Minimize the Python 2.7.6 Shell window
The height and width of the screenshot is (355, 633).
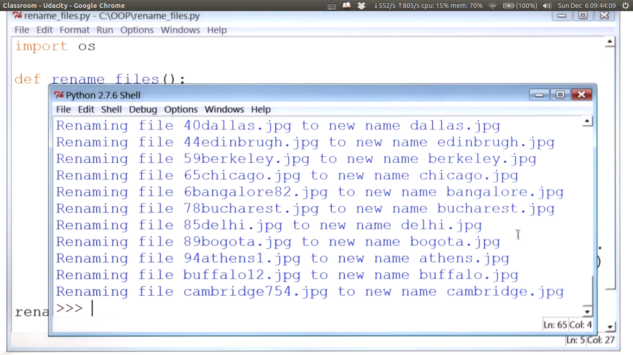(x=539, y=95)
